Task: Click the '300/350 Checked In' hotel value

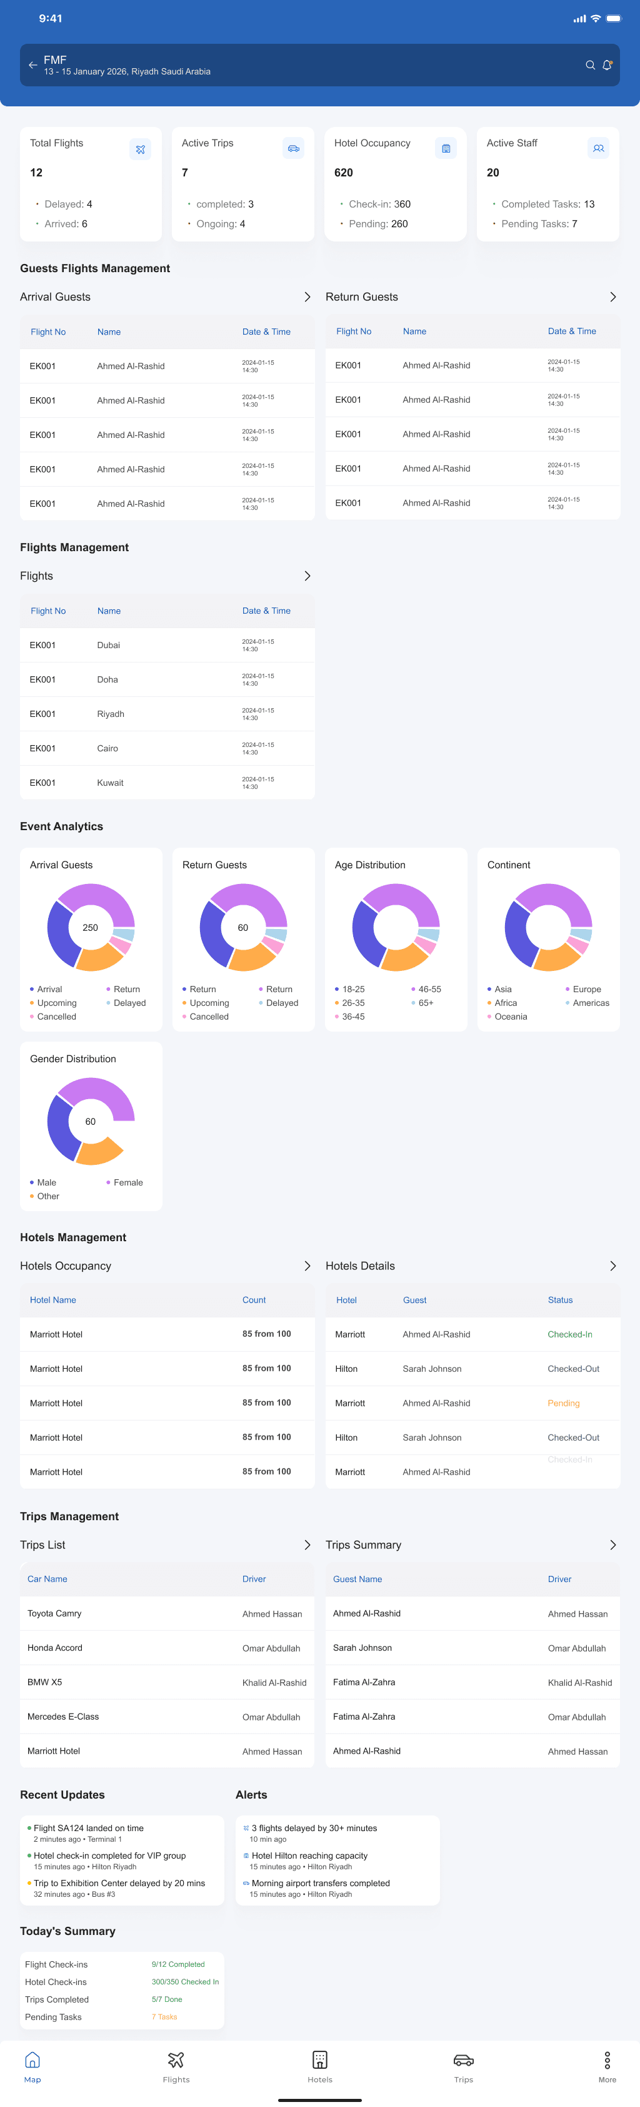Action: point(185,1981)
